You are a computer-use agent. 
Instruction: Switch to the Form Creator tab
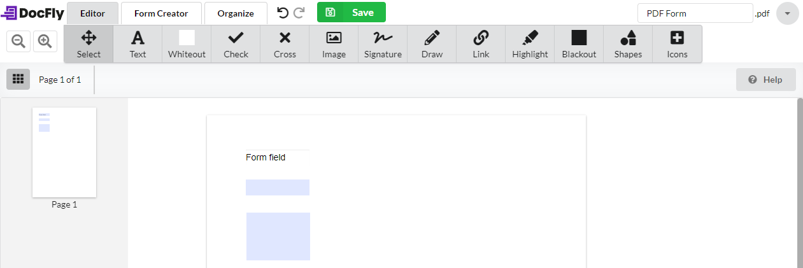click(x=161, y=13)
